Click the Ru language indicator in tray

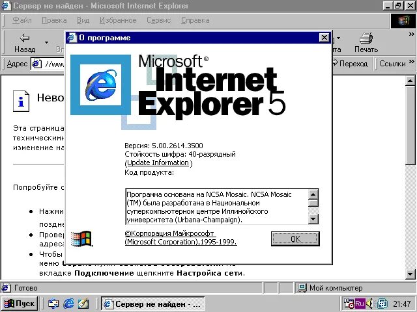[359, 304]
